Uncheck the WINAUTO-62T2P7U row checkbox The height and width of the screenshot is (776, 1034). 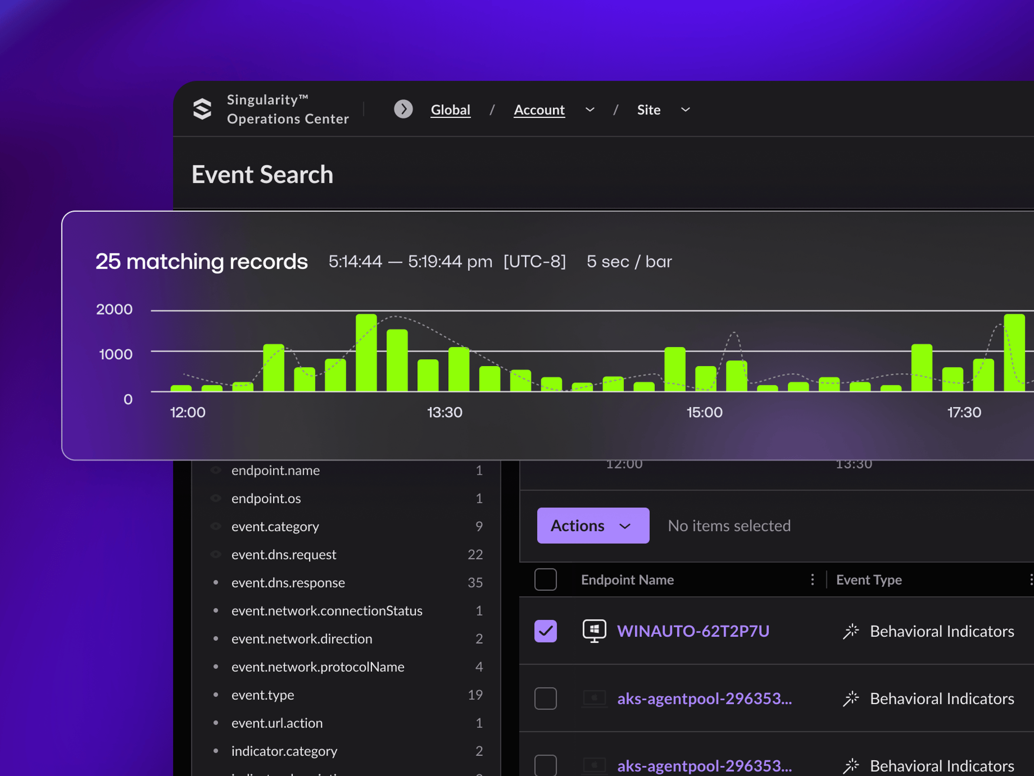[546, 631]
